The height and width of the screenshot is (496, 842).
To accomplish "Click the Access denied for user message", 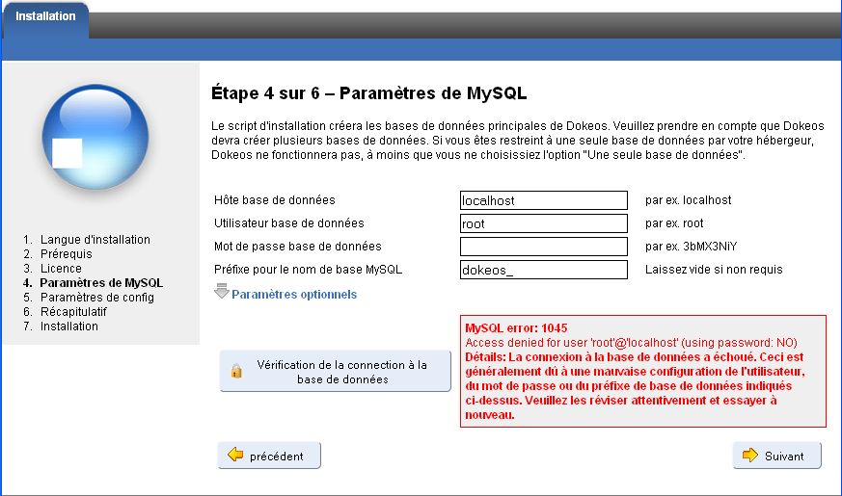I will [631, 343].
